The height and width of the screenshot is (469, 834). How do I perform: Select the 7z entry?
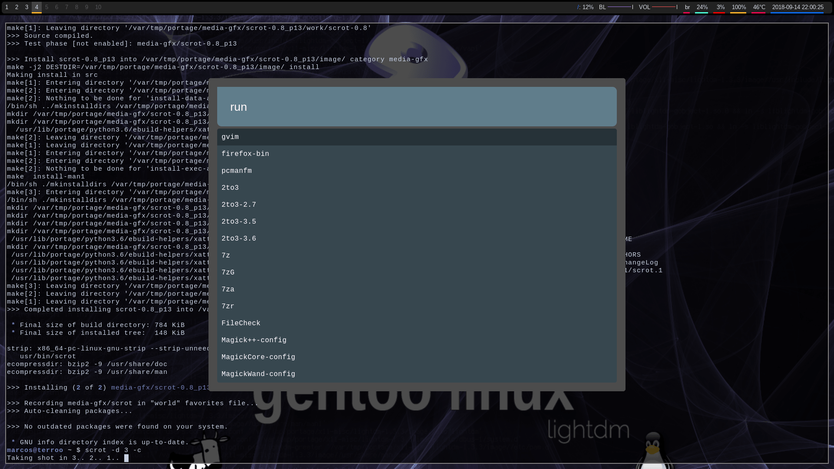[417, 255]
